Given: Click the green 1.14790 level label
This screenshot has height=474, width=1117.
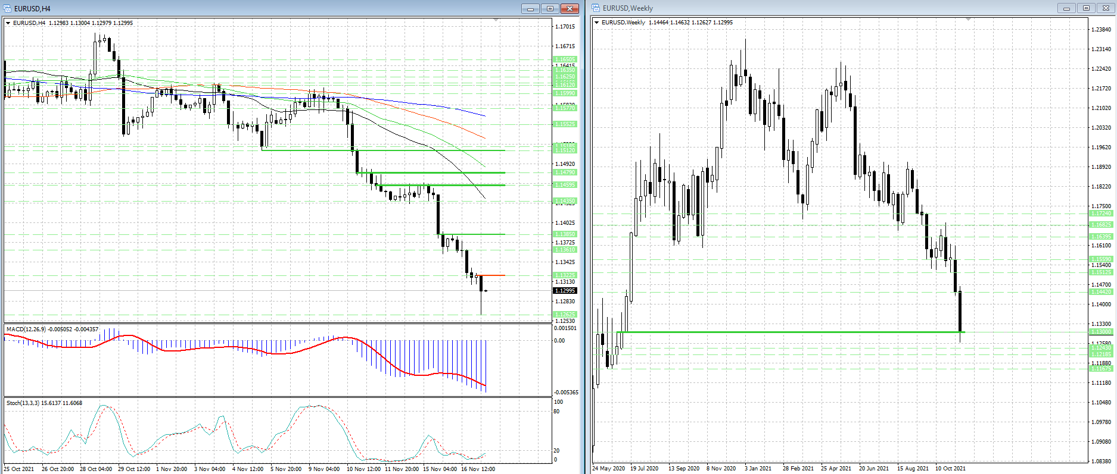Looking at the screenshot, I should (x=565, y=172).
